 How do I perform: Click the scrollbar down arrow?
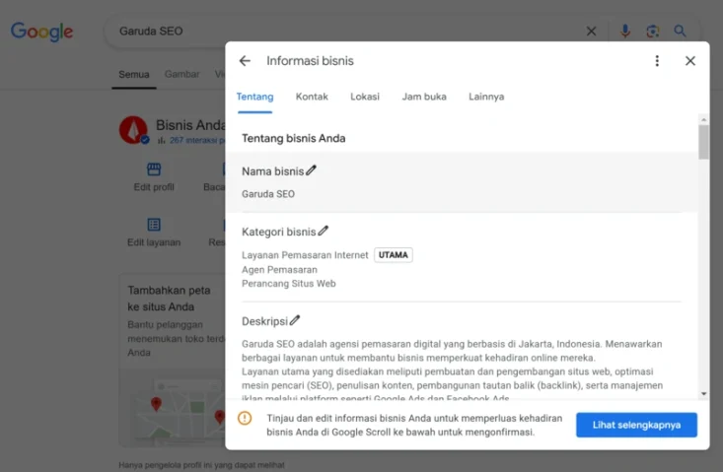[x=703, y=394]
